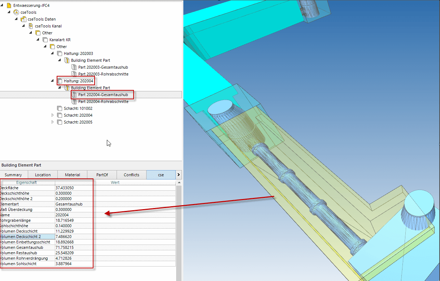
Task: Expand the Schacht: 202005 node
Action: [x=53, y=122]
